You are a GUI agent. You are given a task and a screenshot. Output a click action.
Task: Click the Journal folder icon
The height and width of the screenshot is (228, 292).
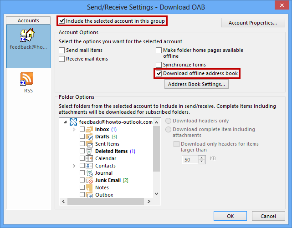[90, 173]
